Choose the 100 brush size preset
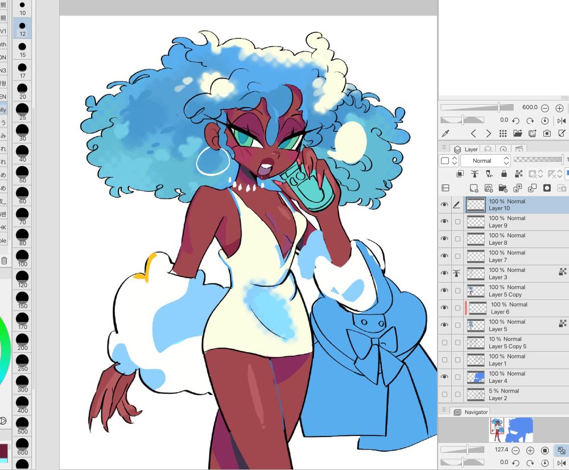 tap(22, 259)
